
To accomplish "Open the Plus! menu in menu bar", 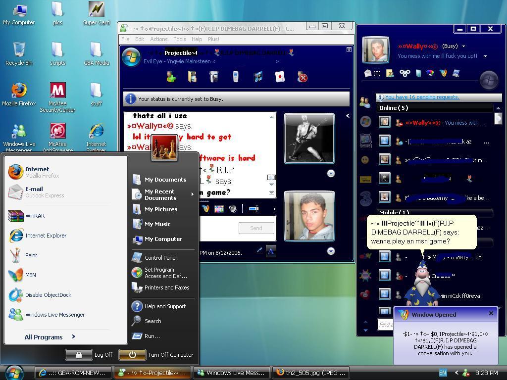I will [x=213, y=39].
